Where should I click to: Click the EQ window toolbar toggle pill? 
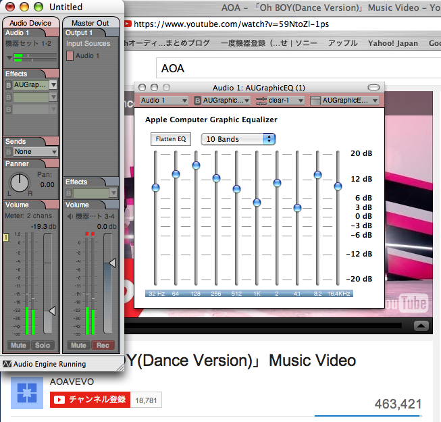[x=373, y=88]
